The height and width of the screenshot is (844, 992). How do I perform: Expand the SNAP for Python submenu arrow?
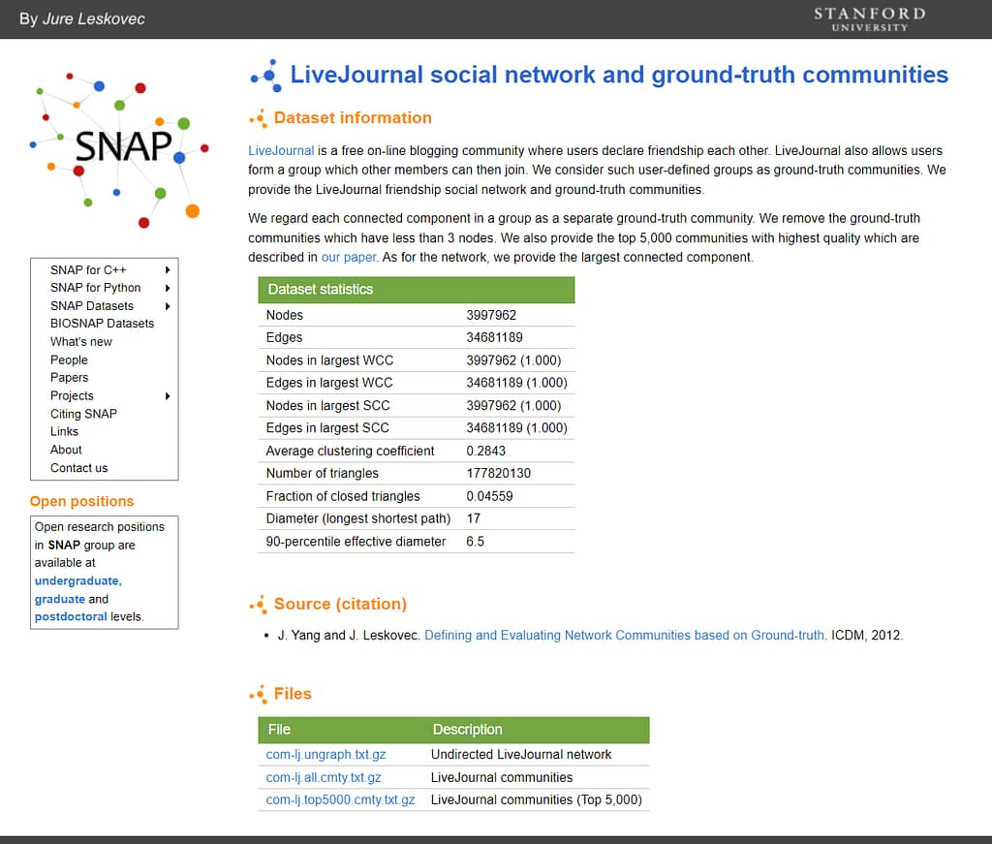[x=167, y=288]
